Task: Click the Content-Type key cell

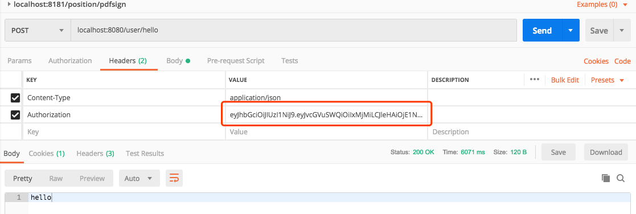Action: (124, 98)
